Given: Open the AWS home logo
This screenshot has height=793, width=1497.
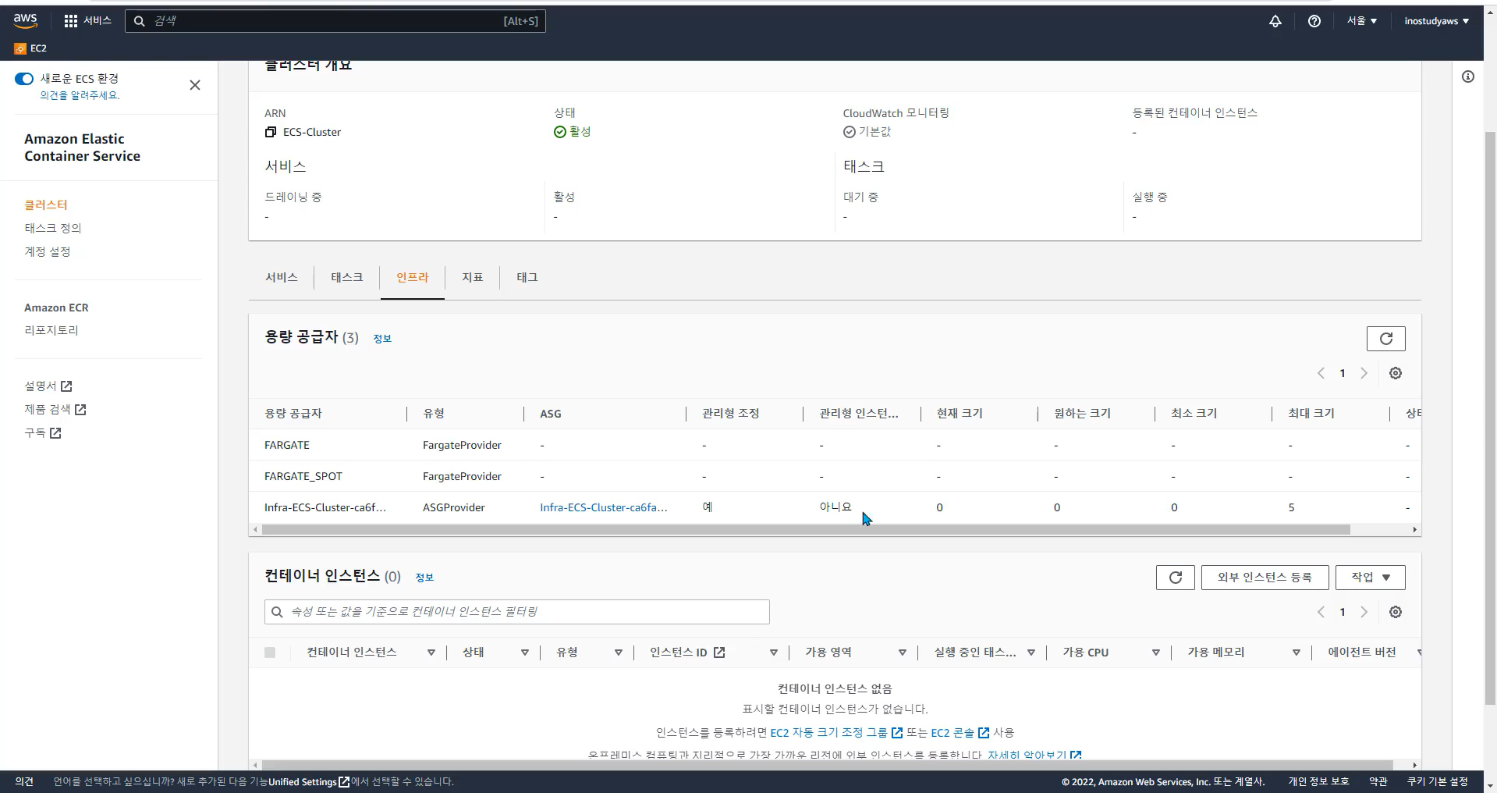Looking at the screenshot, I should pos(25,21).
